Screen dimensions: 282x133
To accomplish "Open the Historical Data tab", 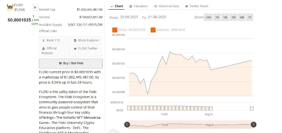I will [x=166, y=6].
